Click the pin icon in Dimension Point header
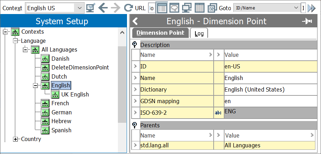Viewport: 321px width, 154px height. point(307,21)
